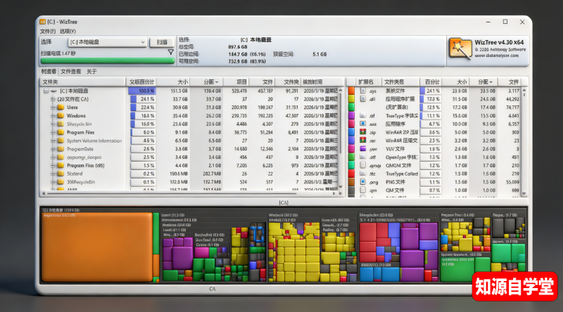Image resolution: width=563 pixels, height=312 pixels.
Task: Open the 选项(Y) menu
Action: pos(68,31)
